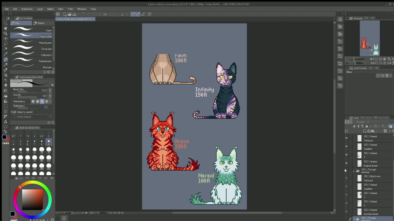Select the Move layer tool
Image resolution: width=394 pixels, height=221 pixels.
tap(6, 38)
